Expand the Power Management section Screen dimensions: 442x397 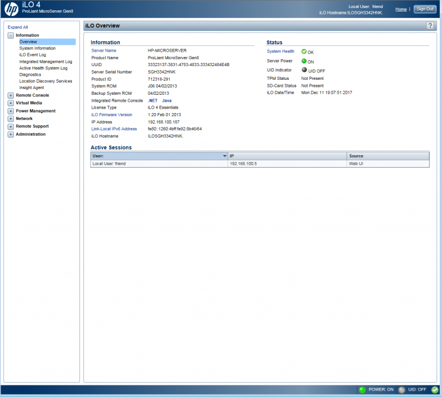10,111
